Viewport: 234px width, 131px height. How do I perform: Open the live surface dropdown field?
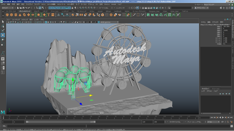coord(104,8)
